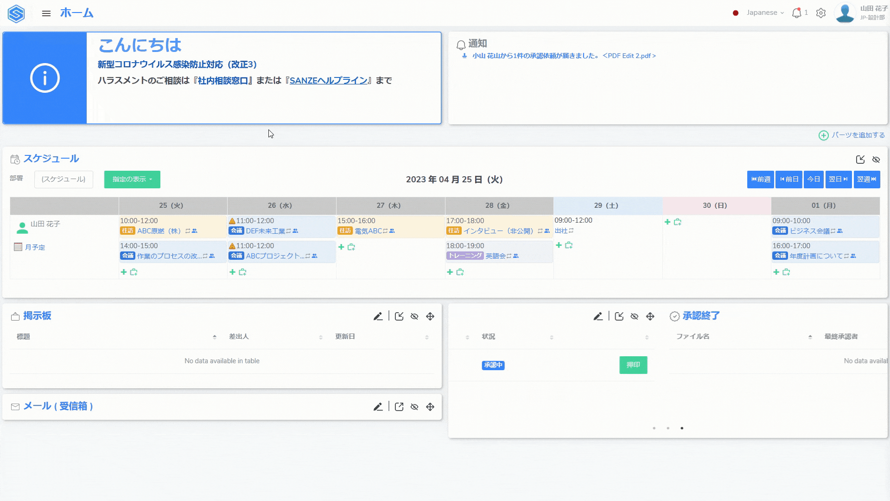The width and height of the screenshot is (890, 501).
Task: Click the notification bell icon
Action: pyautogui.click(x=796, y=13)
